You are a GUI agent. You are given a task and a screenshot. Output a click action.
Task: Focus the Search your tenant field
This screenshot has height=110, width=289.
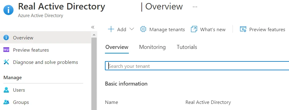coord(197,66)
